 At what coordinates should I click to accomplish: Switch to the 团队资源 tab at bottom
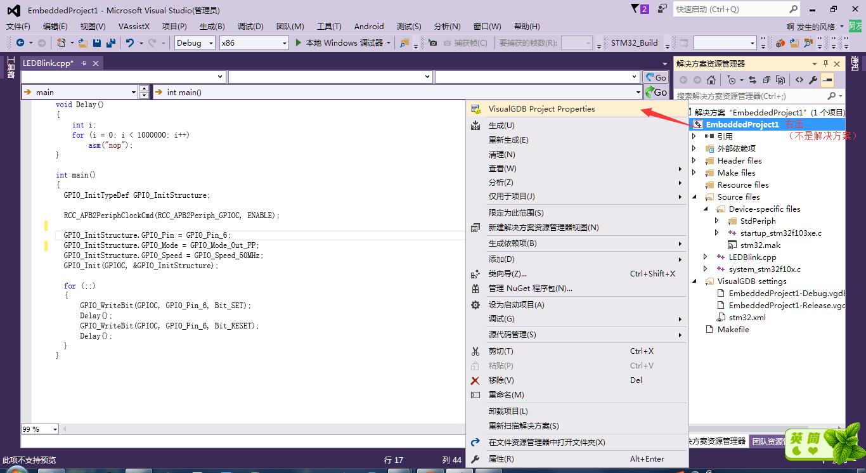click(768, 441)
